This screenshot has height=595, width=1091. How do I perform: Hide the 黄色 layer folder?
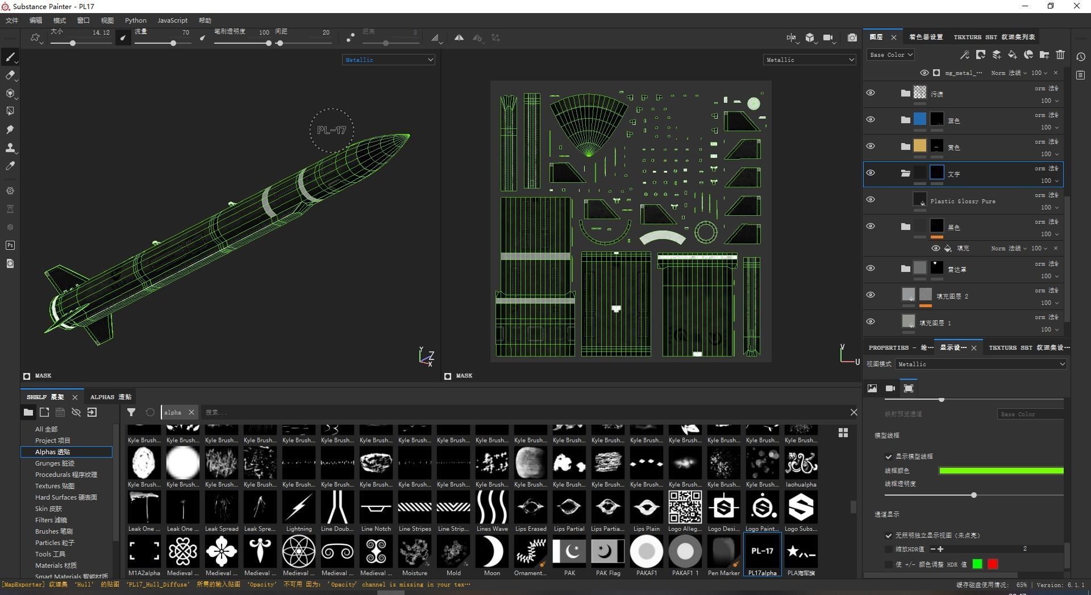[870, 146]
